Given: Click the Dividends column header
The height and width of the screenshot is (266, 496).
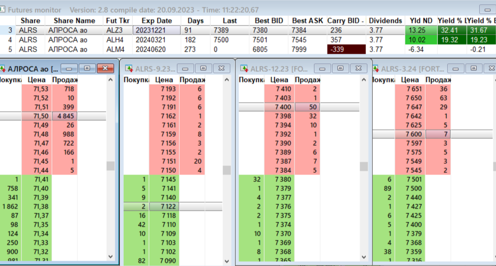Looking at the screenshot, I should point(385,21).
